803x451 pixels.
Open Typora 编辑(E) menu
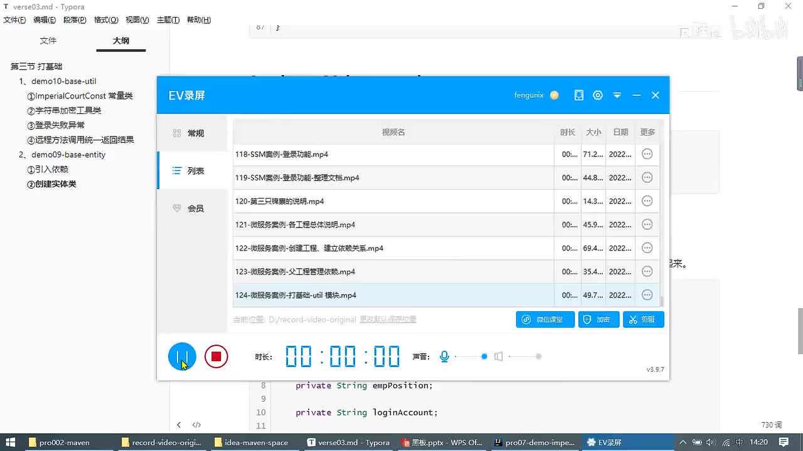45,20
